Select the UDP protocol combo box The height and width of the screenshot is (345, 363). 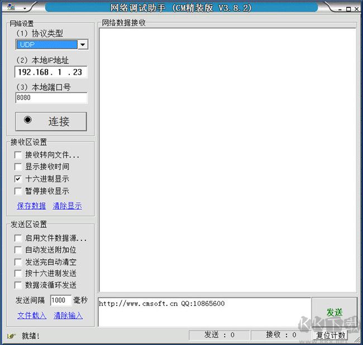[52, 45]
